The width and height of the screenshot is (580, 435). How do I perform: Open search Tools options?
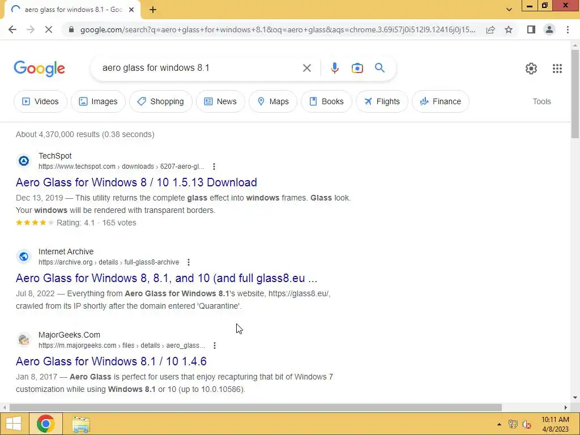tap(541, 101)
